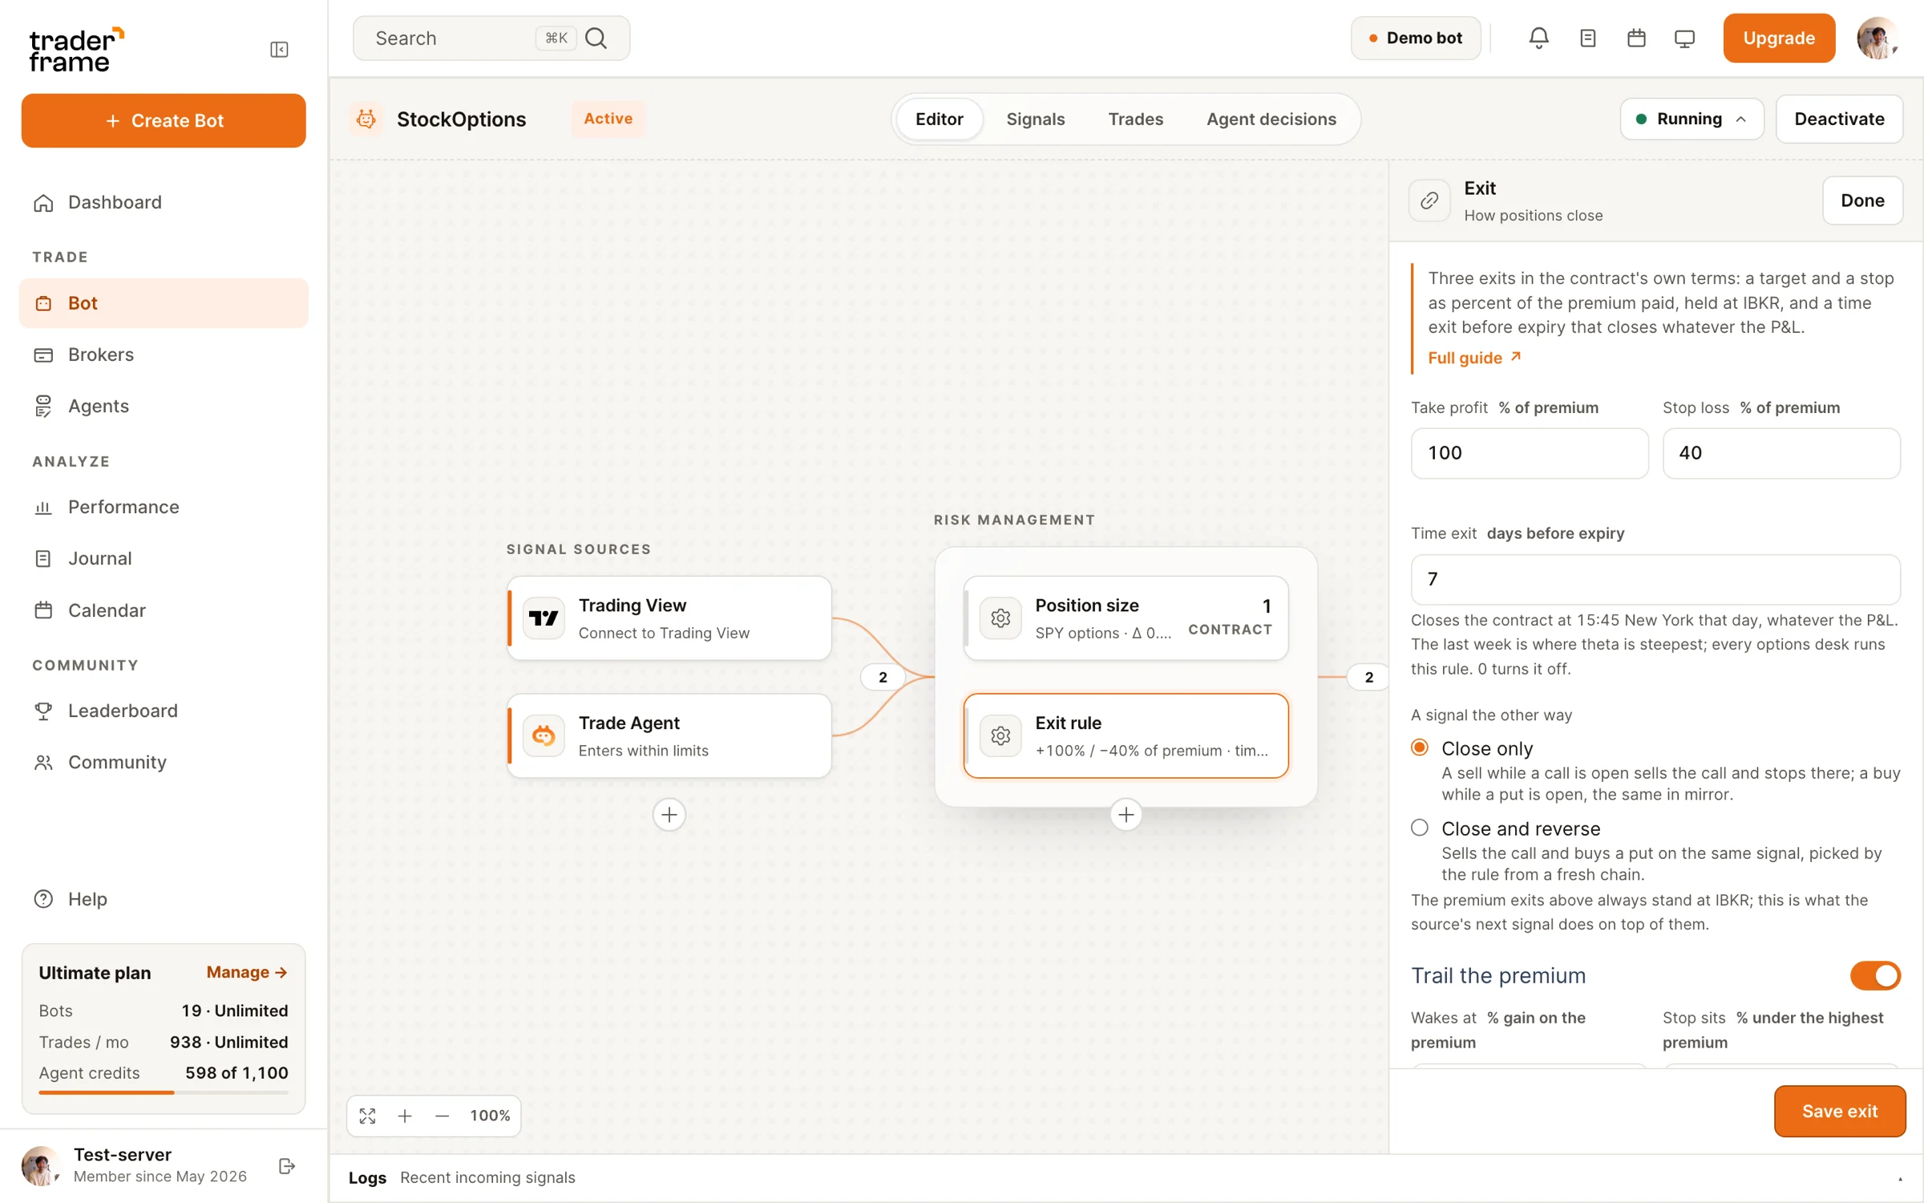Collapse the sidebar with the panel icon

pyautogui.click(x=279, y=50)
